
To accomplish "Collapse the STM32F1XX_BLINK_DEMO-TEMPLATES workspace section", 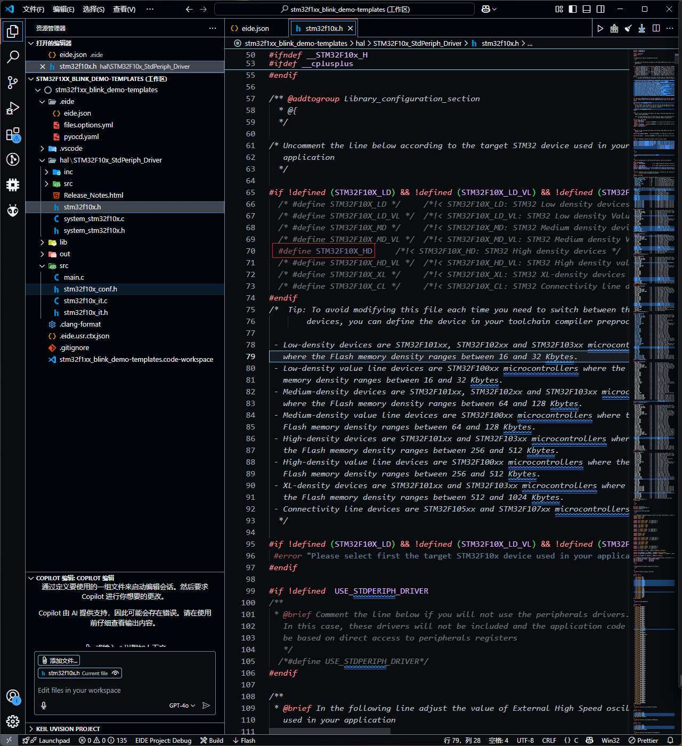I will (x=31, y=79).
